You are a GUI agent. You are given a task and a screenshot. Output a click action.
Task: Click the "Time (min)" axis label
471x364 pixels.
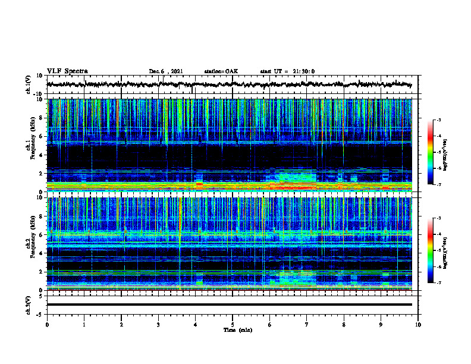click(238, 330)
